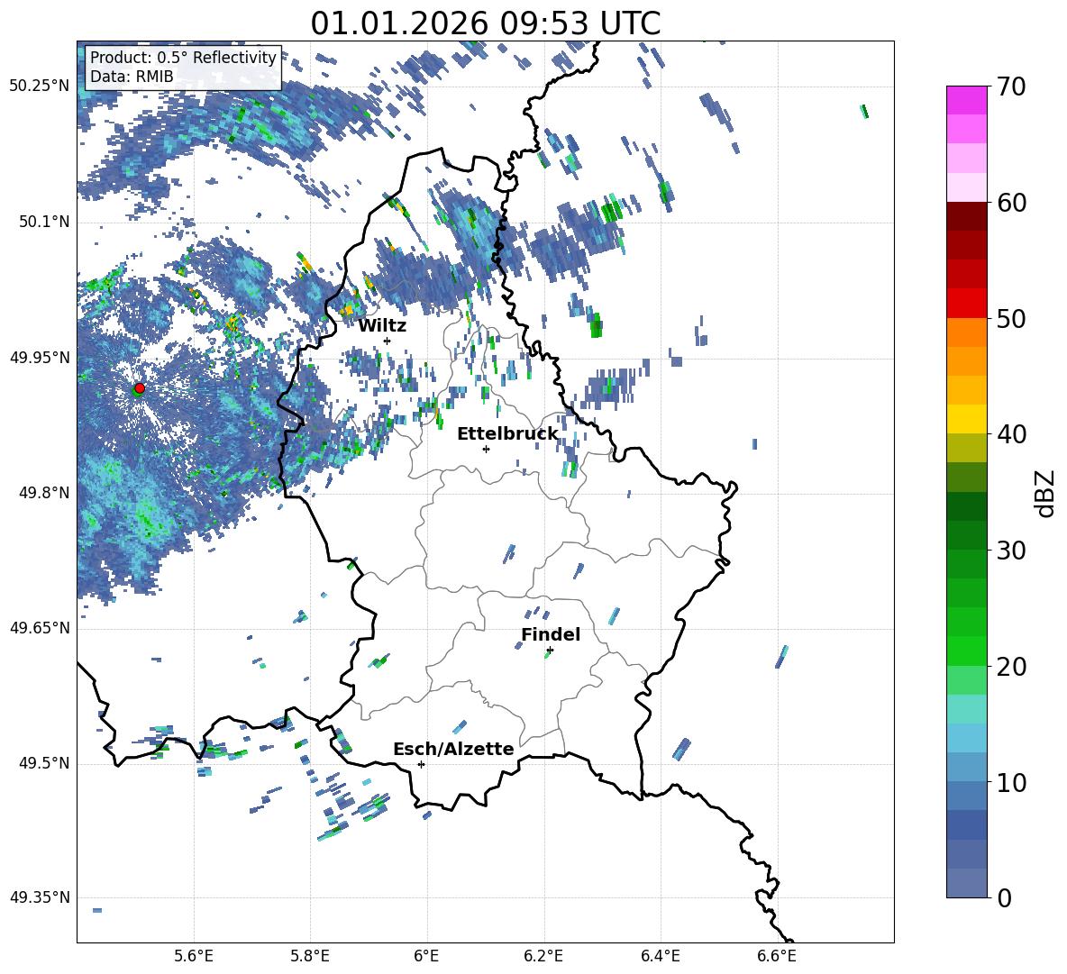Click the yellow colorbar segment at 40 dBZ
1067x974 pixels.
tap(966, 419)
